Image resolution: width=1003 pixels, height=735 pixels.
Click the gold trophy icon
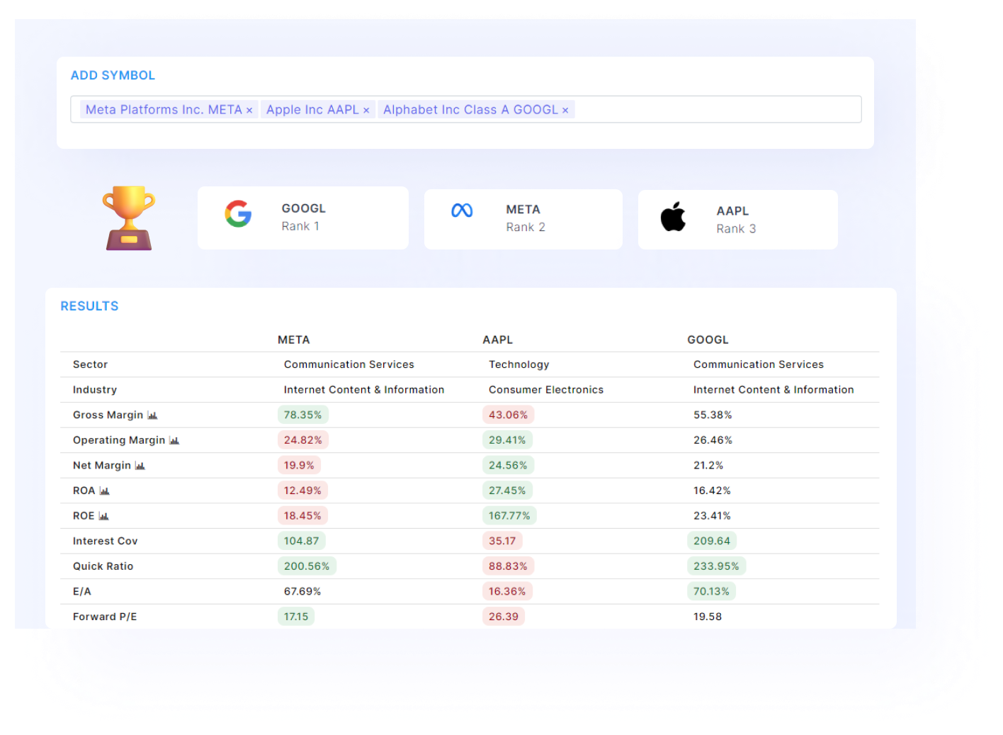tap(129, 218)
